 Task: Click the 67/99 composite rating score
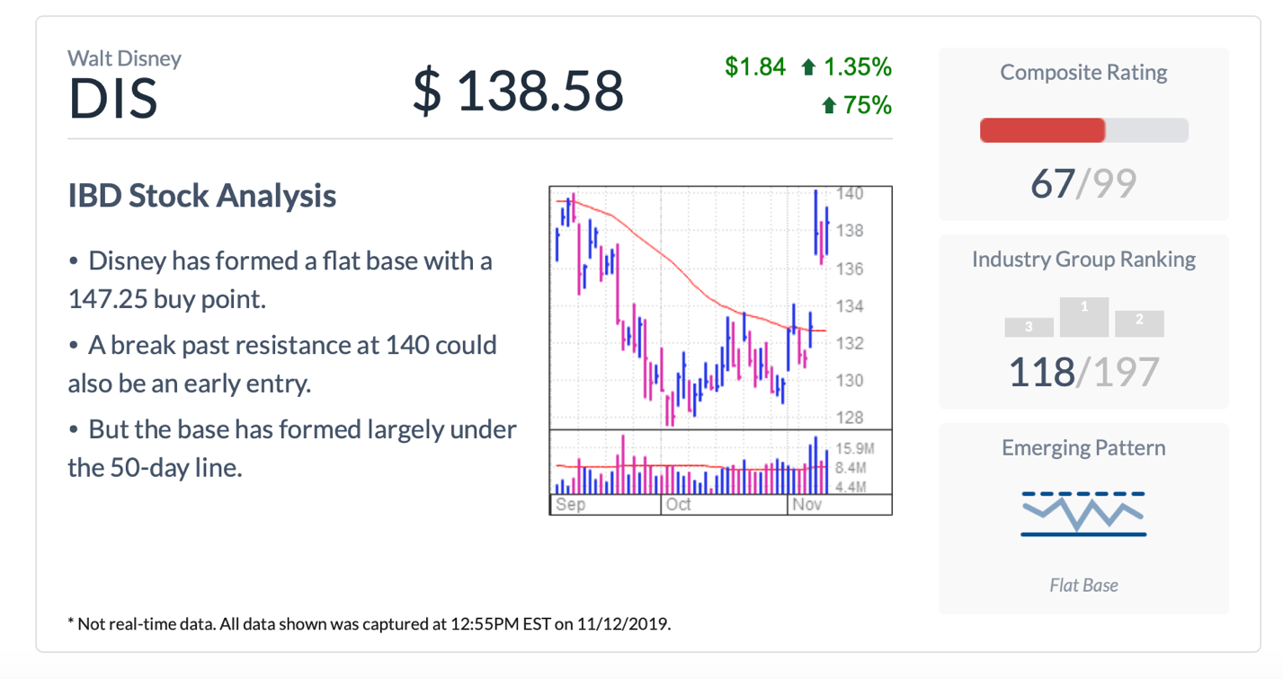click(x=1083, y=184)
